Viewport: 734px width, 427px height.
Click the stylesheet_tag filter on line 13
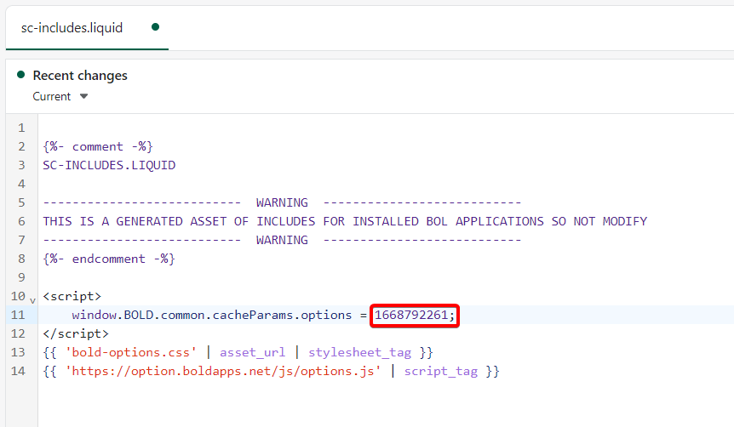tap(359, 352)
